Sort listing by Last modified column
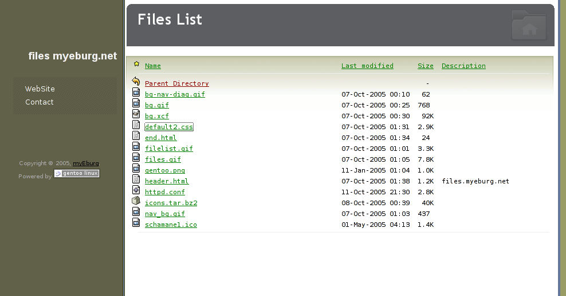Image resolution: width=566 pixels, height=296 pixels. click(367, 66)
